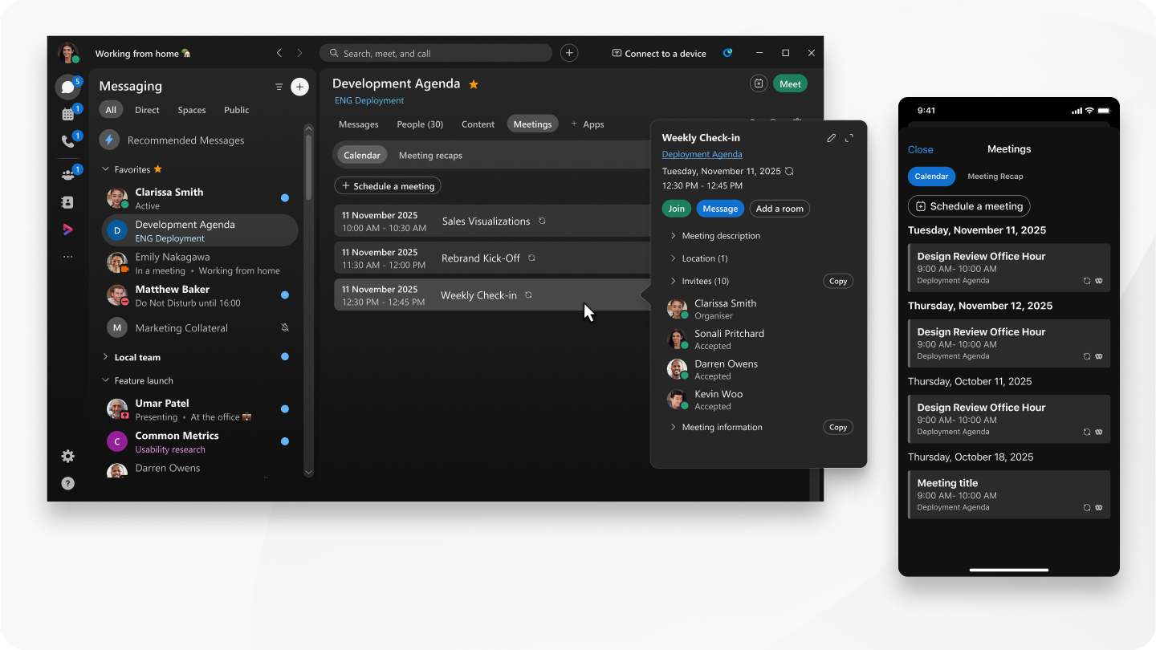Open the Messaging panel from the sidebar
The height and width of the screenshot is (650, 1156).
[x=68, y=88]
